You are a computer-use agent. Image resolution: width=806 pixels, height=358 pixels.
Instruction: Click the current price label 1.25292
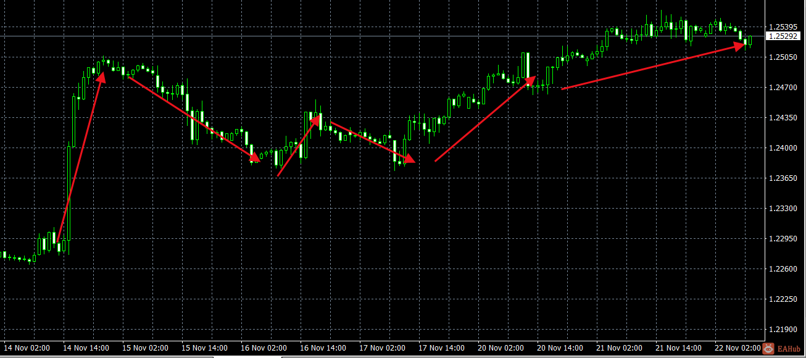(x=783, y=36)
